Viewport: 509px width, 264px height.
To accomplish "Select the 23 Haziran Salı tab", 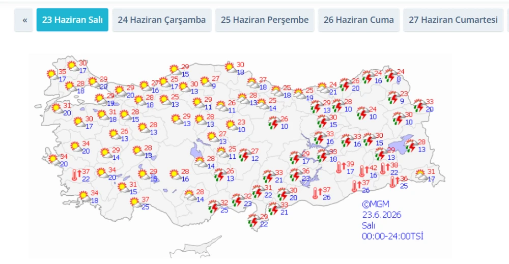I will click(x=72, y=20).
